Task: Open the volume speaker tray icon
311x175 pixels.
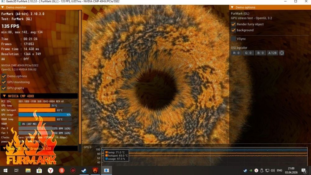Action: click(273, 170)
